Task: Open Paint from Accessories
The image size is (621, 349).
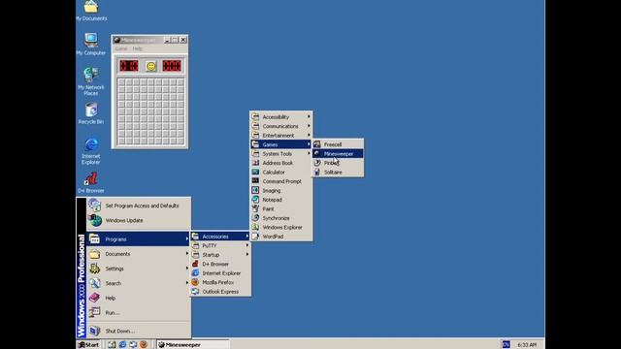Action: (x=281, y=208)
